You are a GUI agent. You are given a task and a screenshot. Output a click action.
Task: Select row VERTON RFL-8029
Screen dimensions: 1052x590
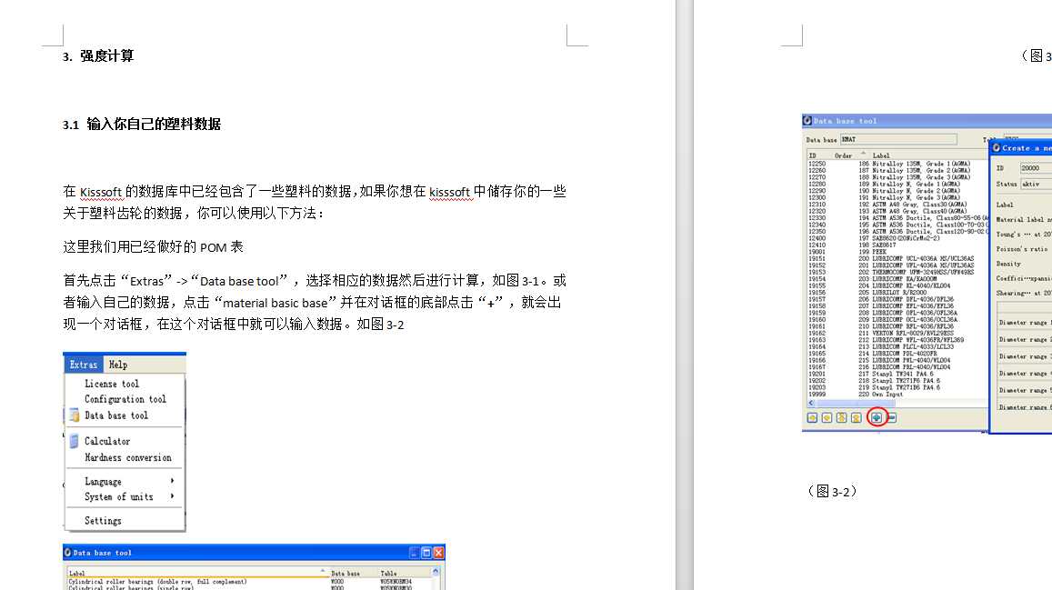897,333
